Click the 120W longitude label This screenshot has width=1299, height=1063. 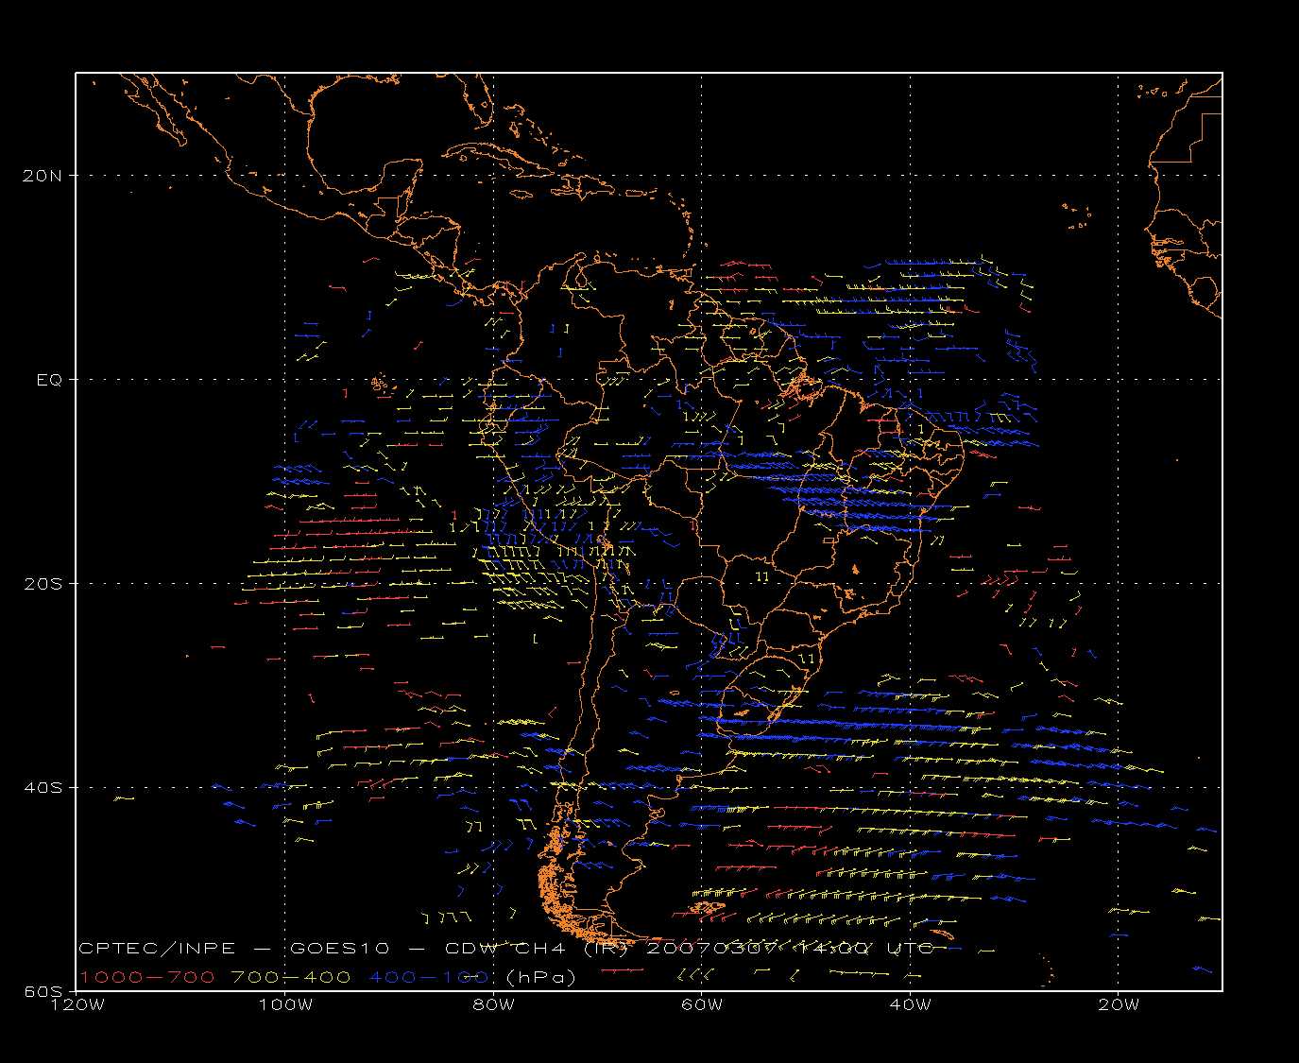(x=77, y=1005)
